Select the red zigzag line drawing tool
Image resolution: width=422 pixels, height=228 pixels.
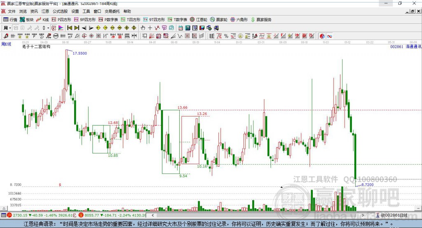157,28
